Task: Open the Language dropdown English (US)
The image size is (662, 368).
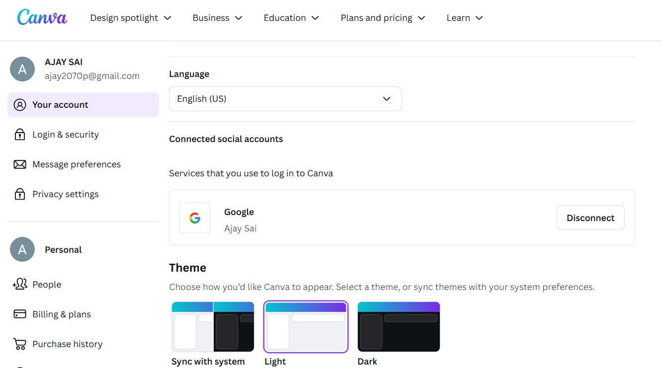Action: tap(285, 99)
